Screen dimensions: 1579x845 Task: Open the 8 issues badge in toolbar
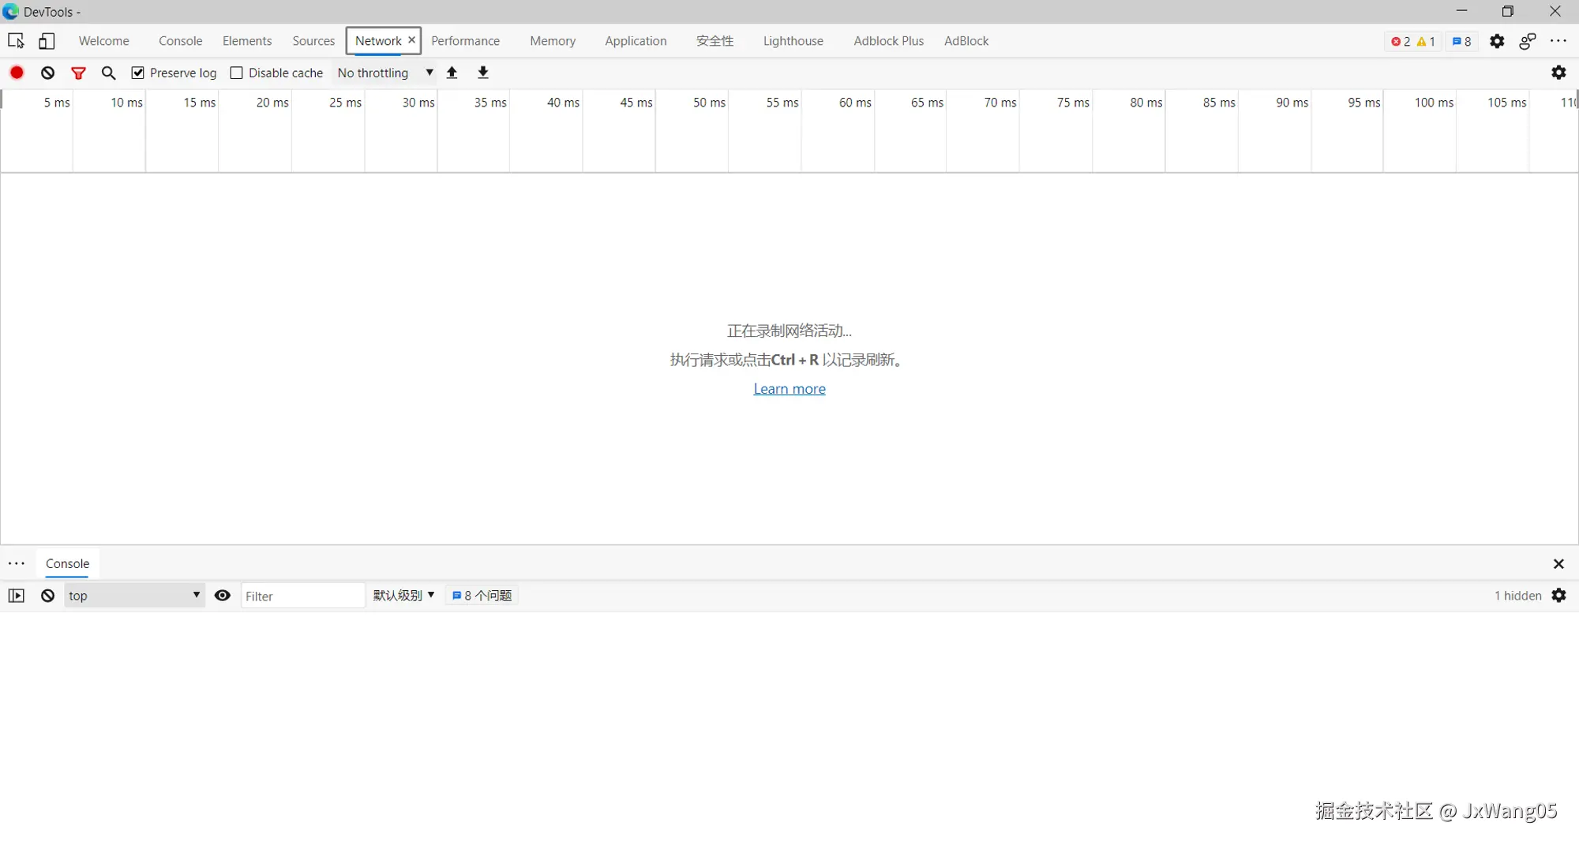pyautogui.click(x=1461, y=42)
